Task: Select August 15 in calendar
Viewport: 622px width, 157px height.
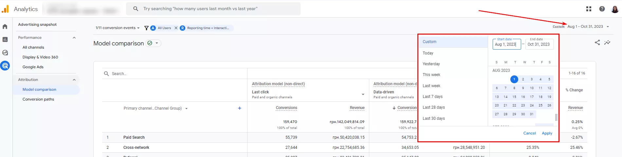Action: coord(514,97)
